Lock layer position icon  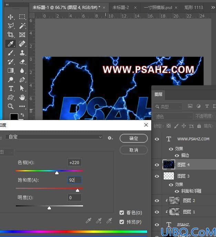click(x=184, y=126)
